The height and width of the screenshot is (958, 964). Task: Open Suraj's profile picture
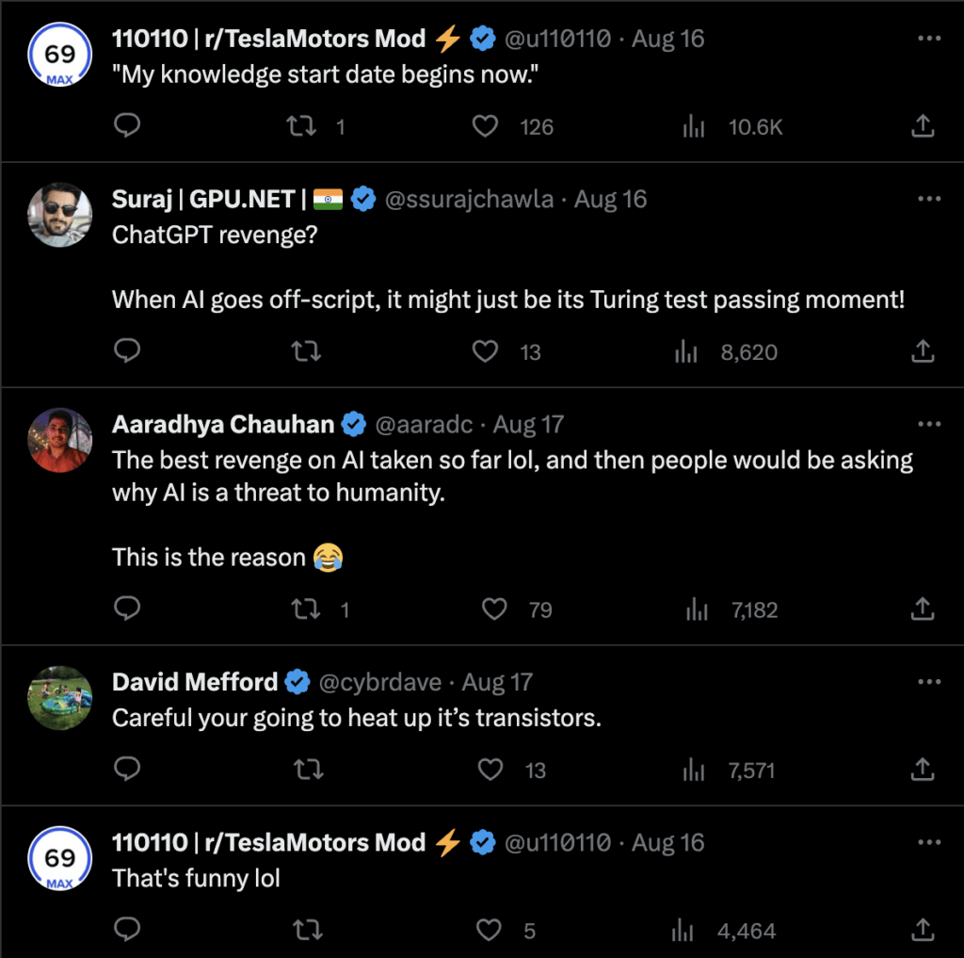(x=59, y=214)
